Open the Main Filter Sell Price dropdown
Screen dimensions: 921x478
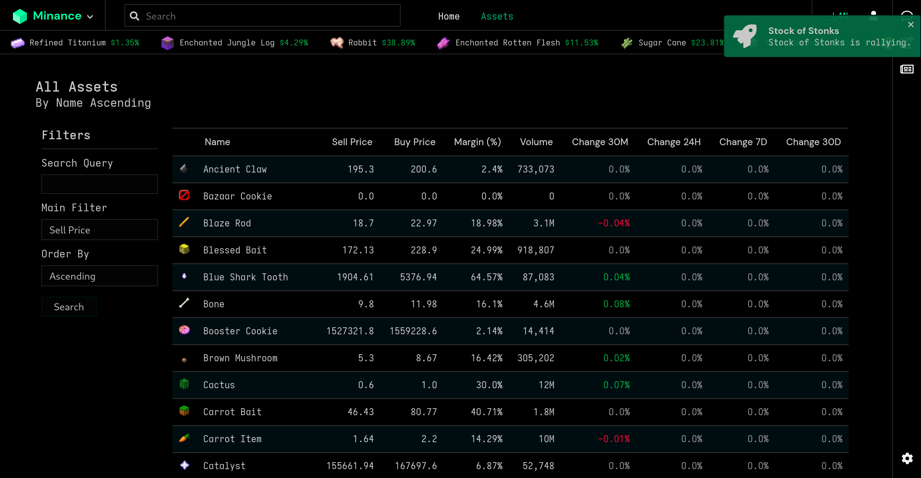(x=100, y=230)
